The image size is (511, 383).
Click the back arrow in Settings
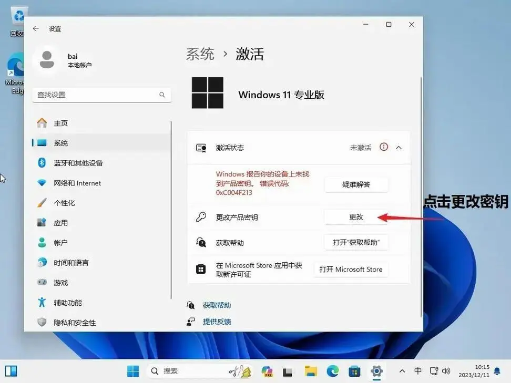click(x=35, y=29)
